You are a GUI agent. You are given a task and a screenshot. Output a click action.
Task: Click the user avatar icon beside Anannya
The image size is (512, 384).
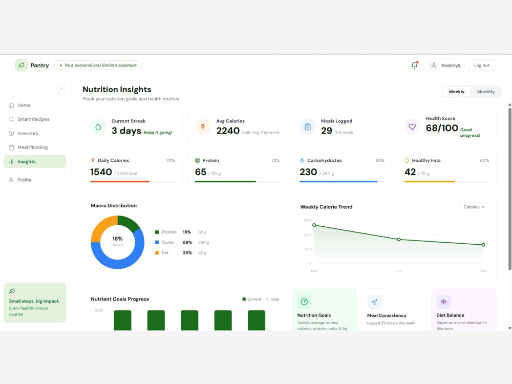pos(434,66)
